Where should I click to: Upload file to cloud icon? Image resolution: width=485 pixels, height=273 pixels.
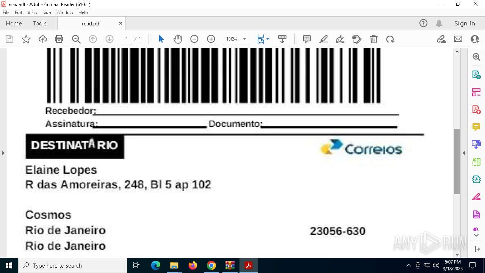click(x=43, y=39)
